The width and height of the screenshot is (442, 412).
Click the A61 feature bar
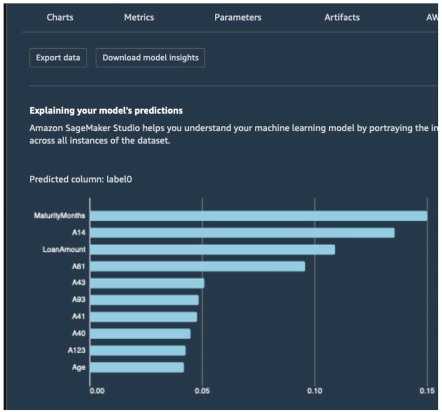click(197, 266)
